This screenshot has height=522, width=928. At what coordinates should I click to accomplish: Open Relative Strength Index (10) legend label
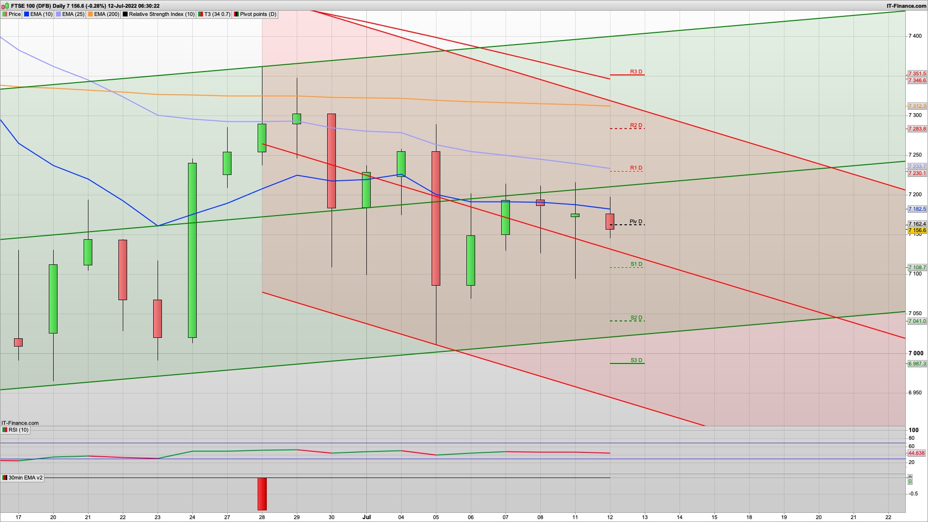tap(161, 14)
